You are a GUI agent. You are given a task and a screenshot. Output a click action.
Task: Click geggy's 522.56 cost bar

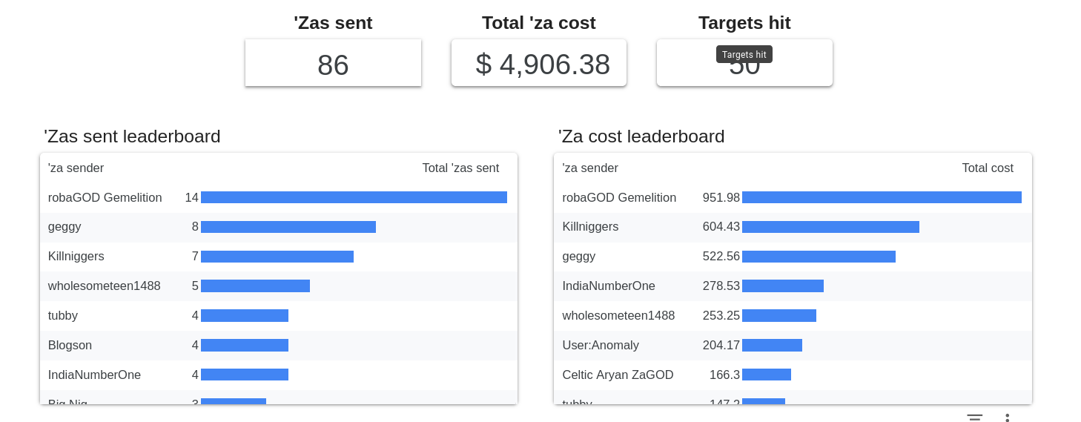click(x=819, y=257)
